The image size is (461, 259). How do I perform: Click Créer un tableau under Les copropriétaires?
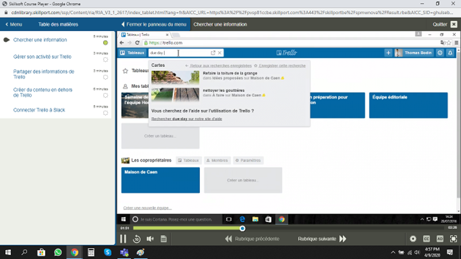pyautogui.click(x=243, y=180)
